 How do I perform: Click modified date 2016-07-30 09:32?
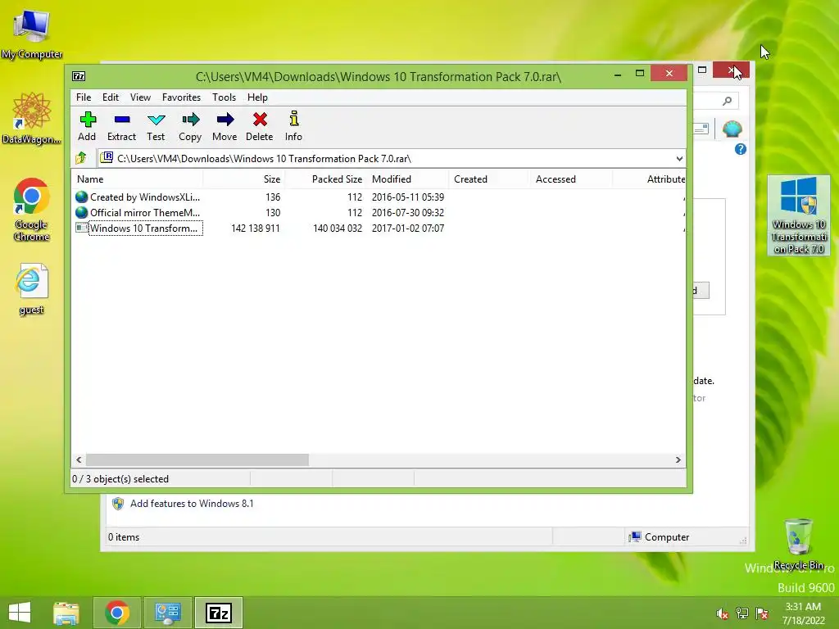click(408, 213)
